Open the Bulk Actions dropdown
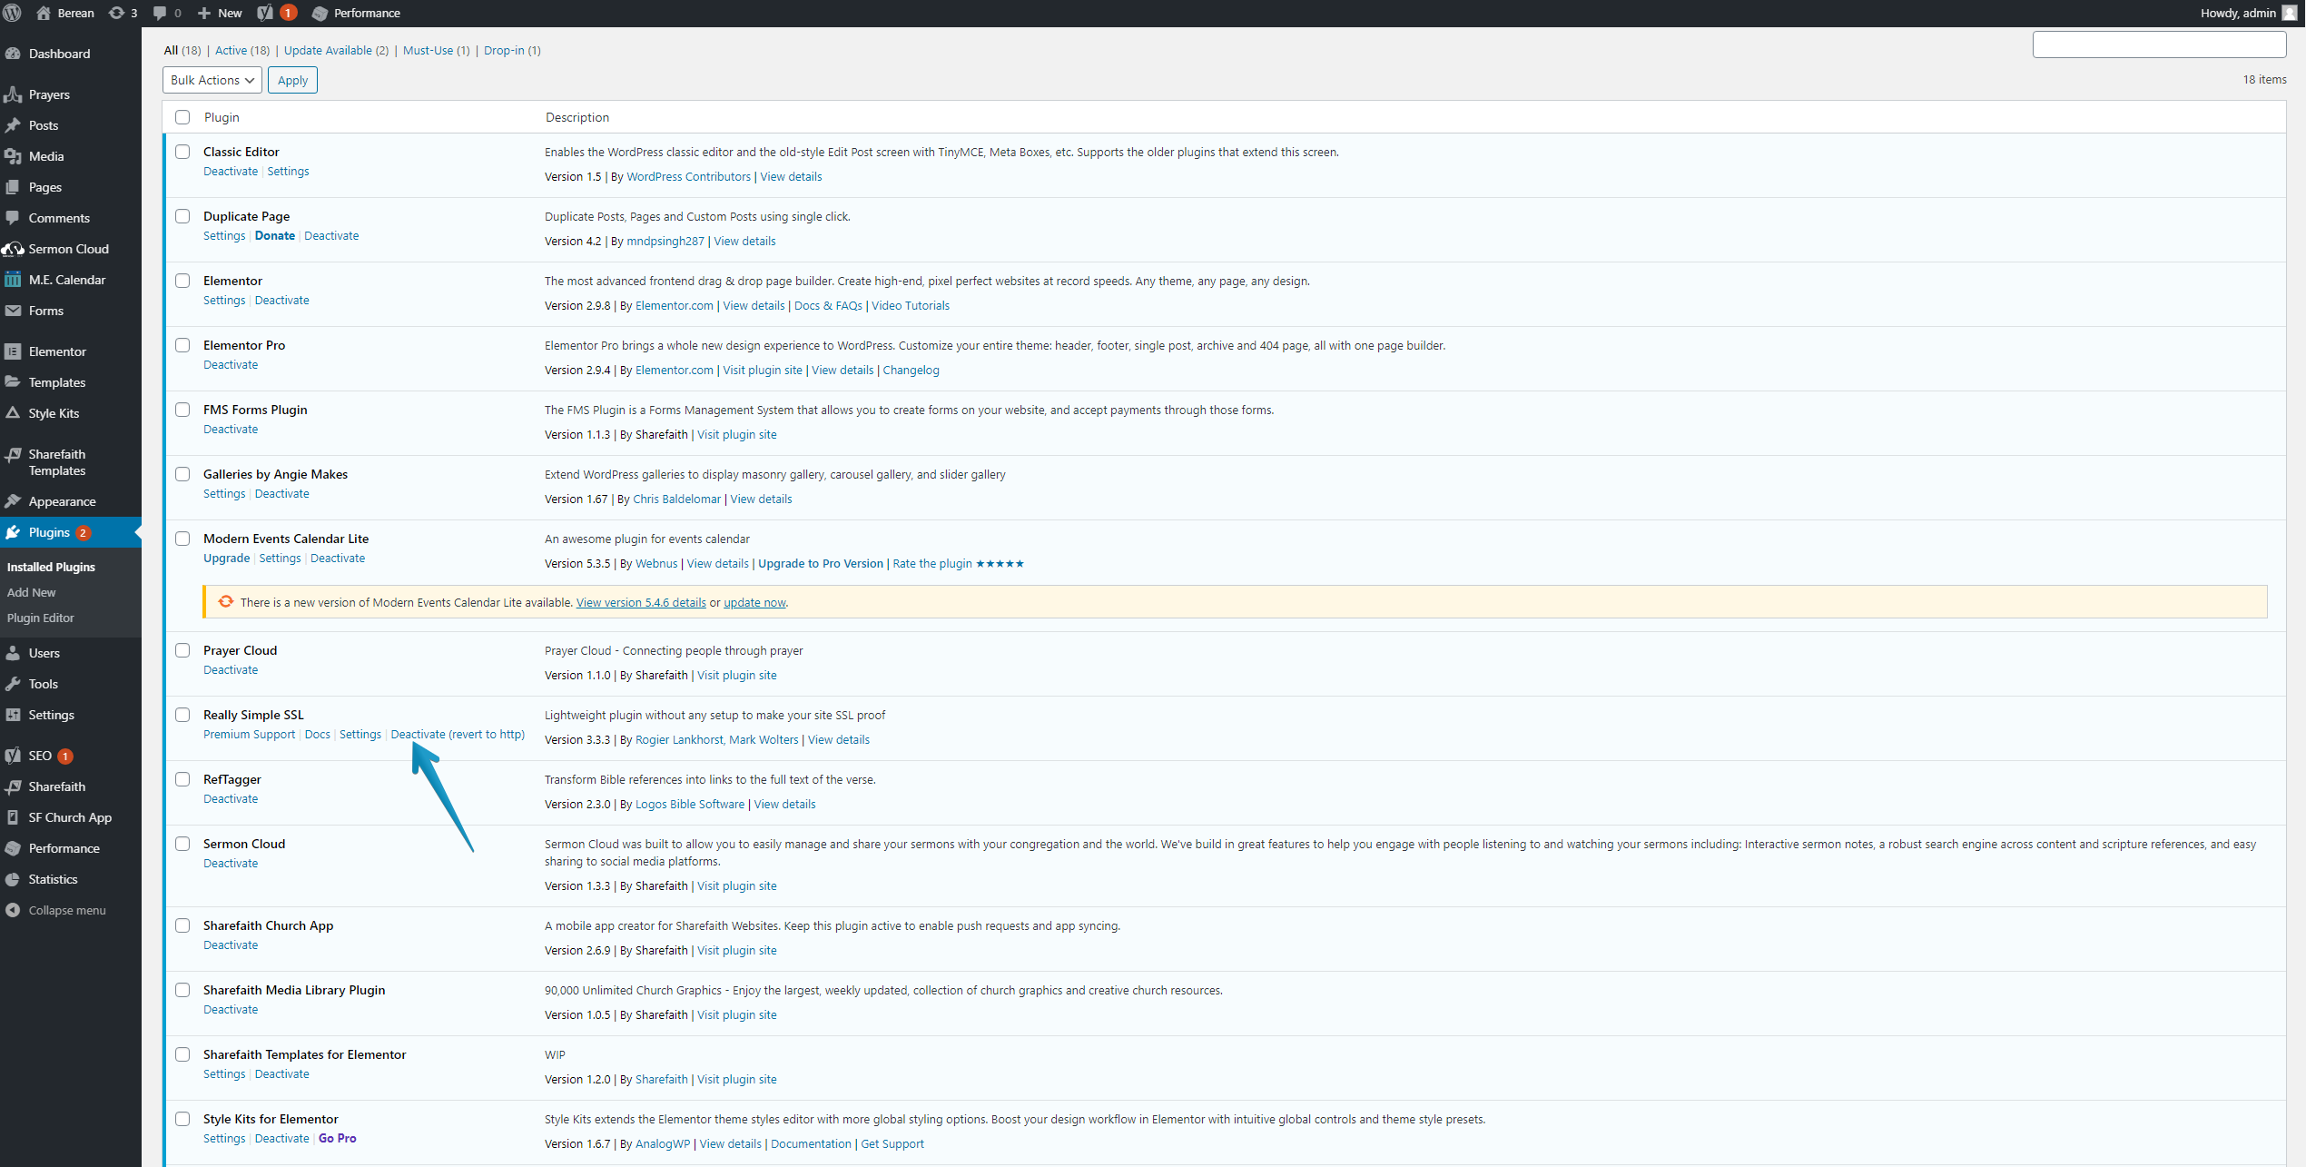2306x1167 pixels. 212,80
